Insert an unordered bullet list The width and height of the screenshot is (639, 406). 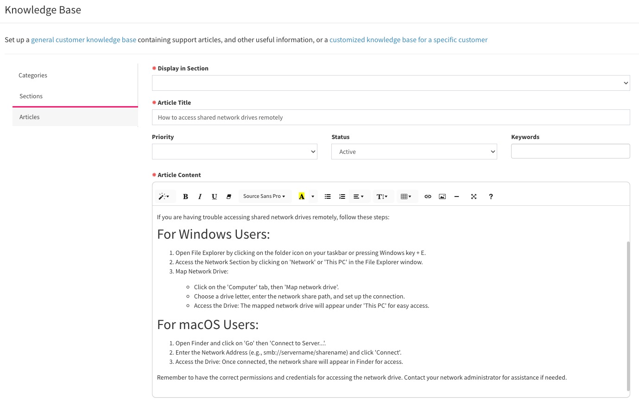328,197
